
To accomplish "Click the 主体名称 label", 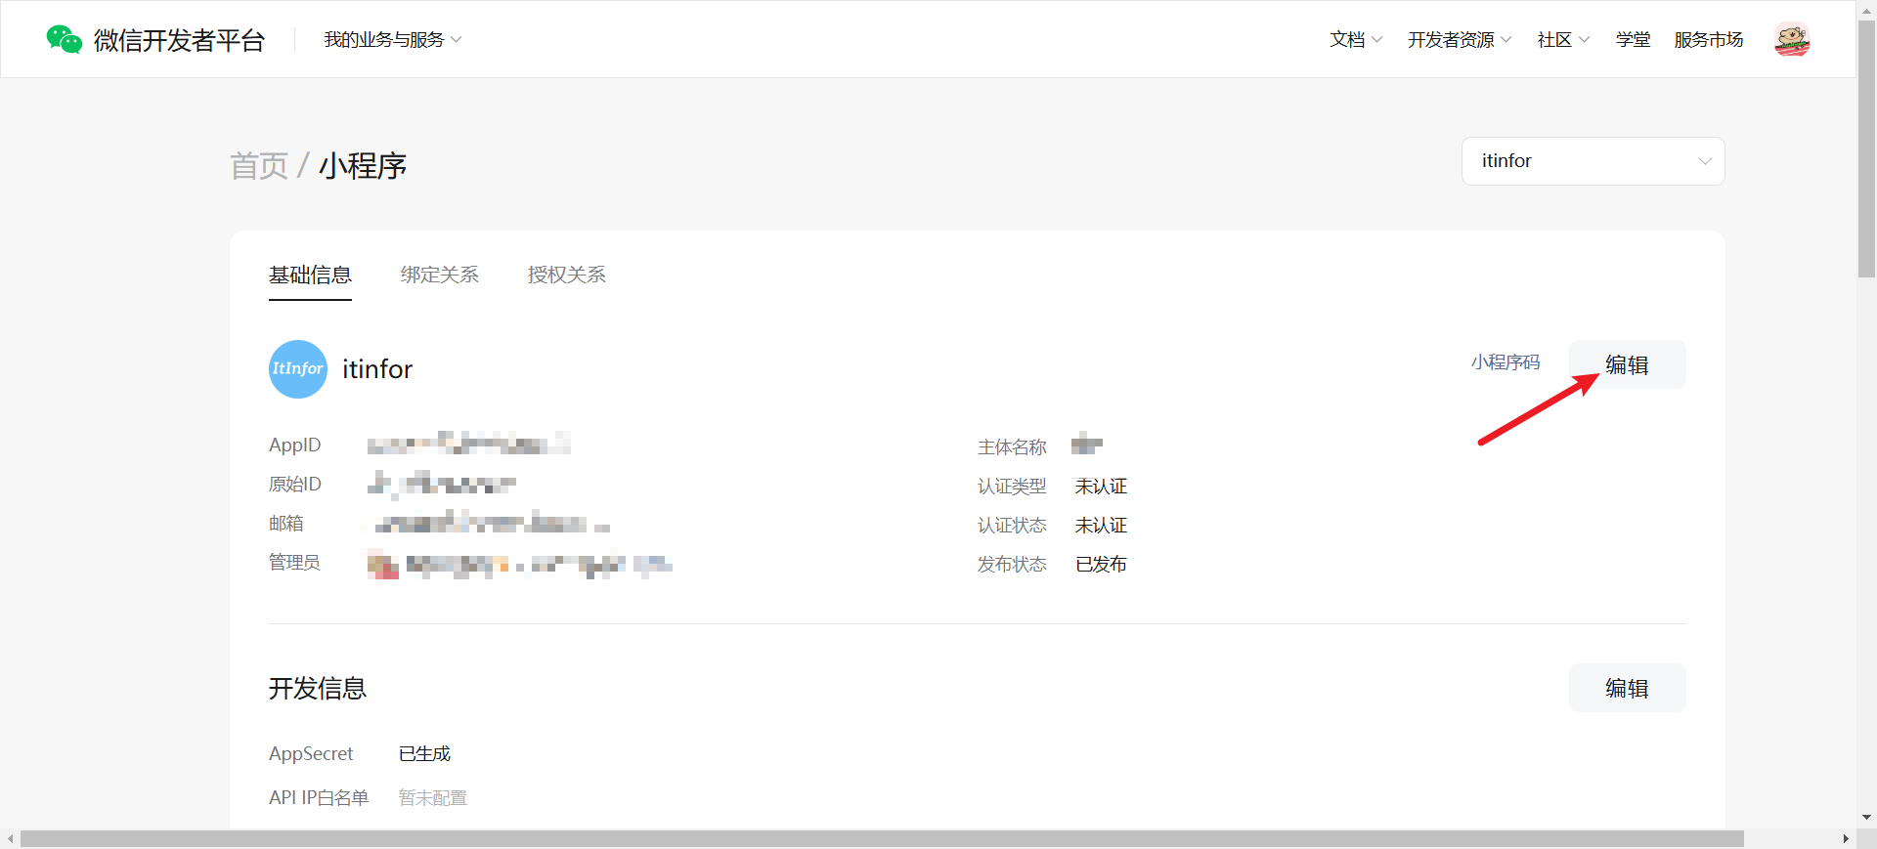I will tap(1012, 447).
